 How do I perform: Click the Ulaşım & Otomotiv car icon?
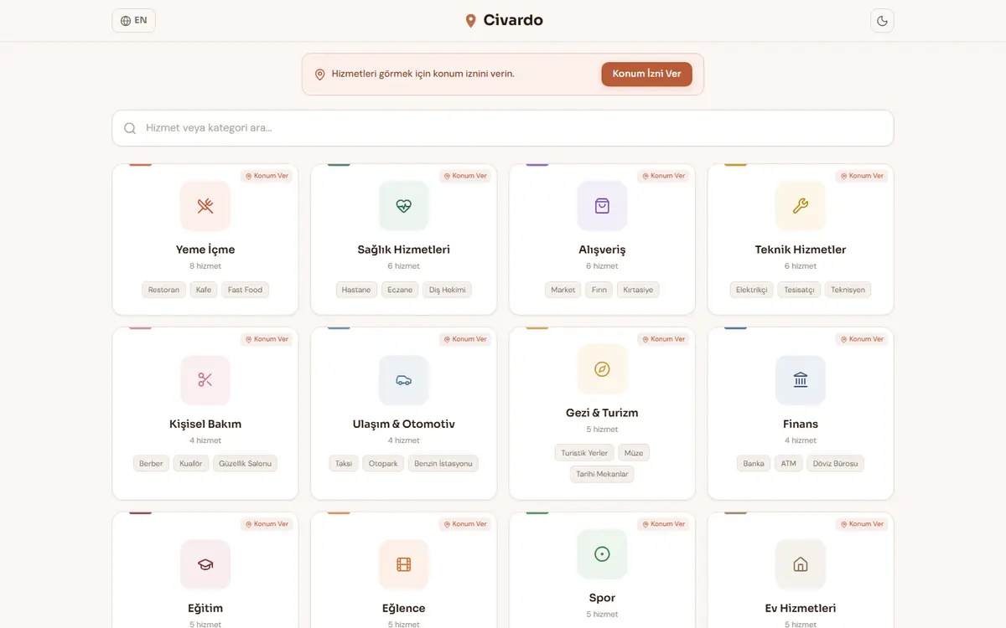(x=404, y=380)
